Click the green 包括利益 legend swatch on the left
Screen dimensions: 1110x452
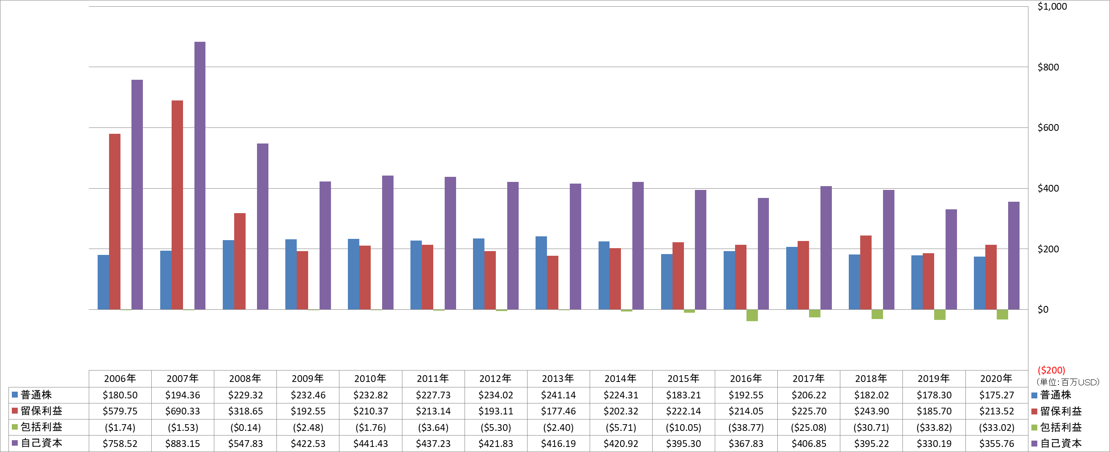point(15,427)
